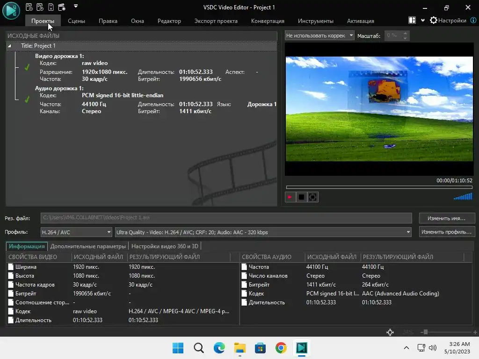Click the Рез. файл output path field

tap(226, 218)
